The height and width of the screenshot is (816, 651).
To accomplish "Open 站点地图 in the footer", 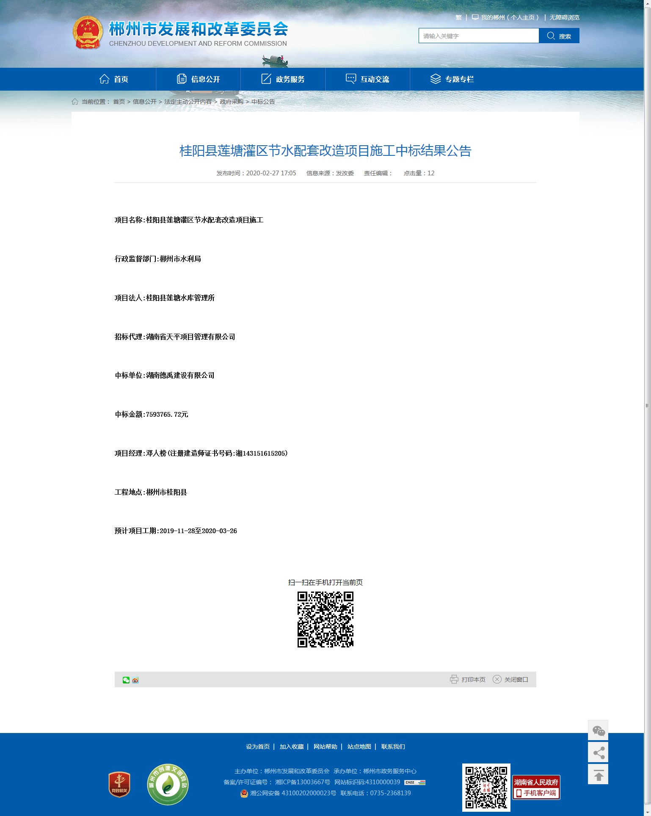I will pyautogui.click(x=359, y=747).
